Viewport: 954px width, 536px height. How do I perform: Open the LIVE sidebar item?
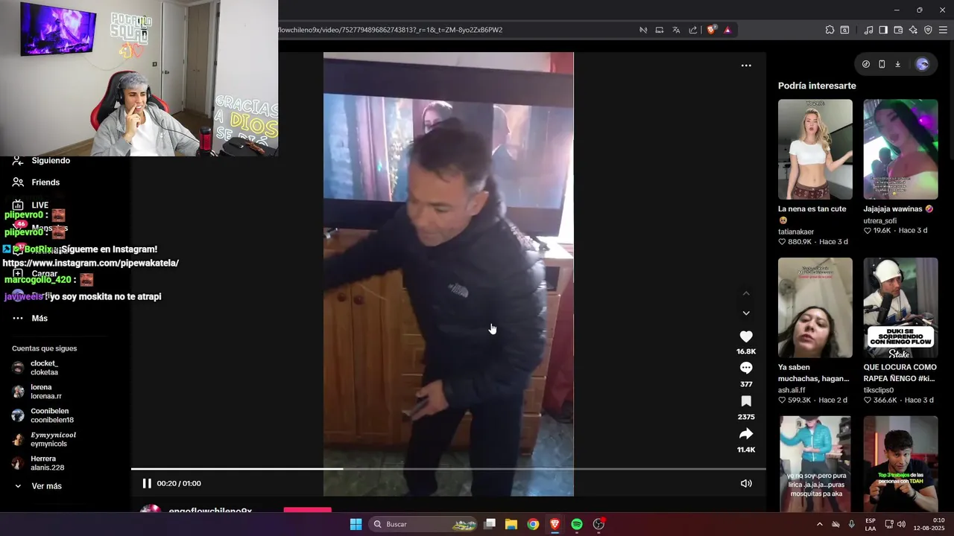(x=40, y=205)
